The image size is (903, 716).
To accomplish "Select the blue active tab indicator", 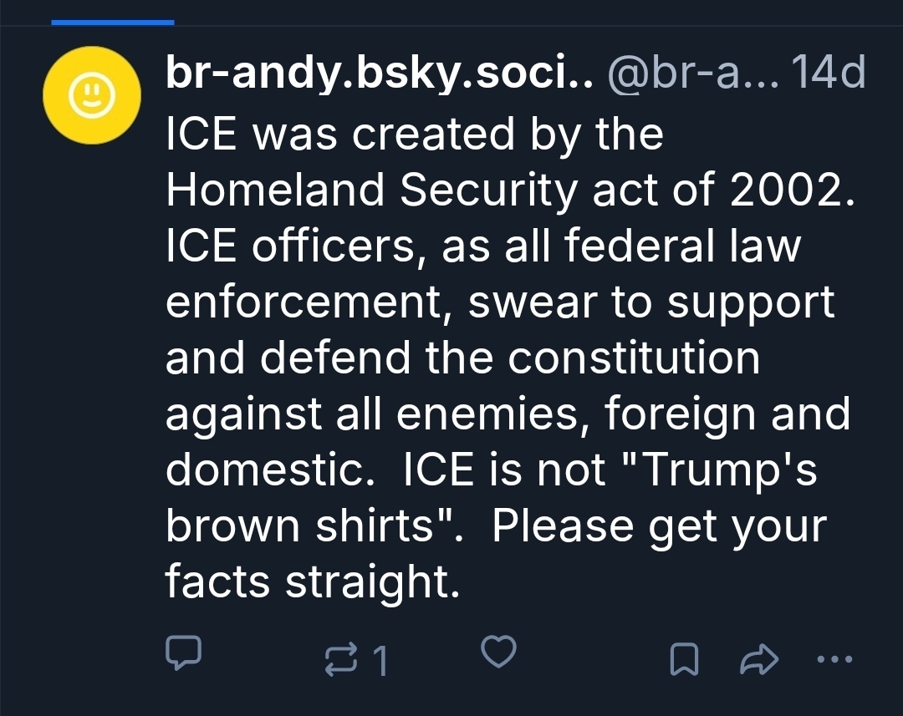I will click(113, 23).
